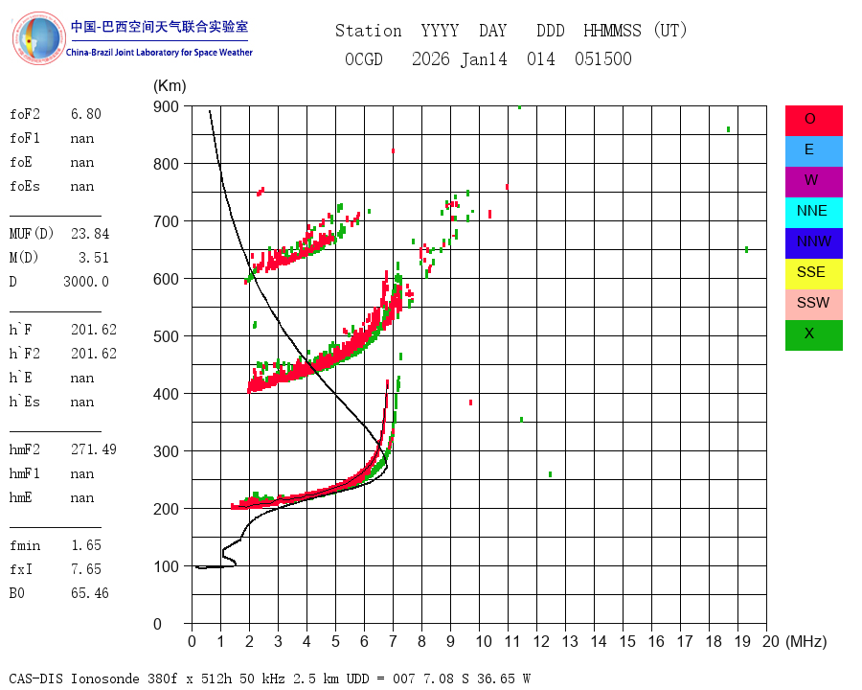Click the purple W legend swatch
862x690 pixels.
[x=813, y=181]
